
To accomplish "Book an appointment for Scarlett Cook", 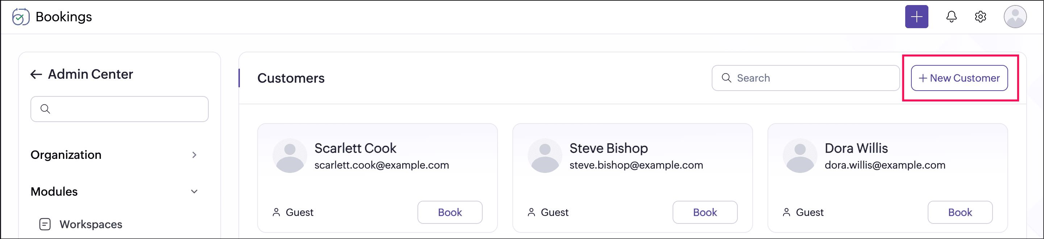I will click(x=450, y=212).
